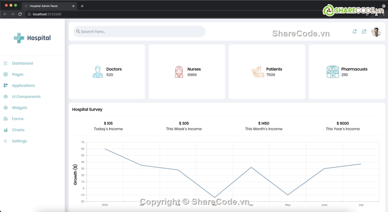Viewport: 388px width, 212px height.
Task: Go to Charts in the sidebar
Action: 18,130
